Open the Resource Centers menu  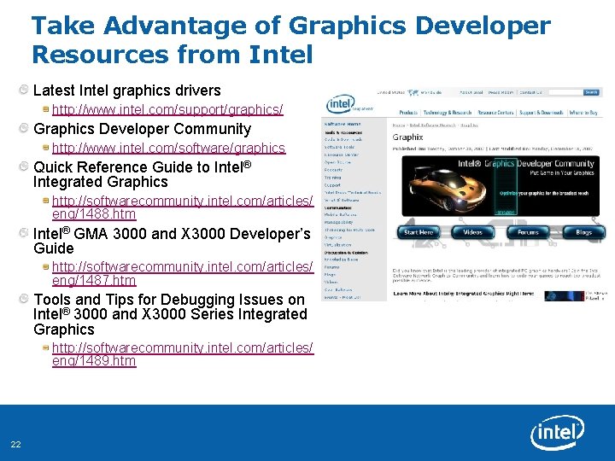[x=495, y=113]
